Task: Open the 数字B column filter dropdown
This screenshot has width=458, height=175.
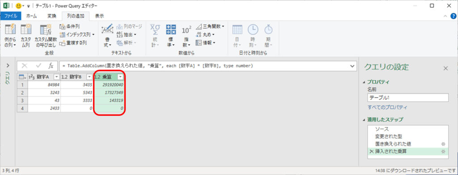Action: tap(89, 77)
